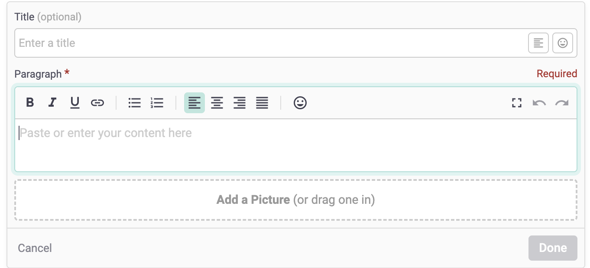The width and height of the screenshot is (590, 268).
Task: Select justified text alignment
Action: click(262, 103)
